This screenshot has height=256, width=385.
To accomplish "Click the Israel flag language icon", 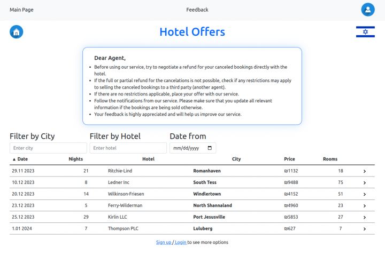I will [365, 32].
